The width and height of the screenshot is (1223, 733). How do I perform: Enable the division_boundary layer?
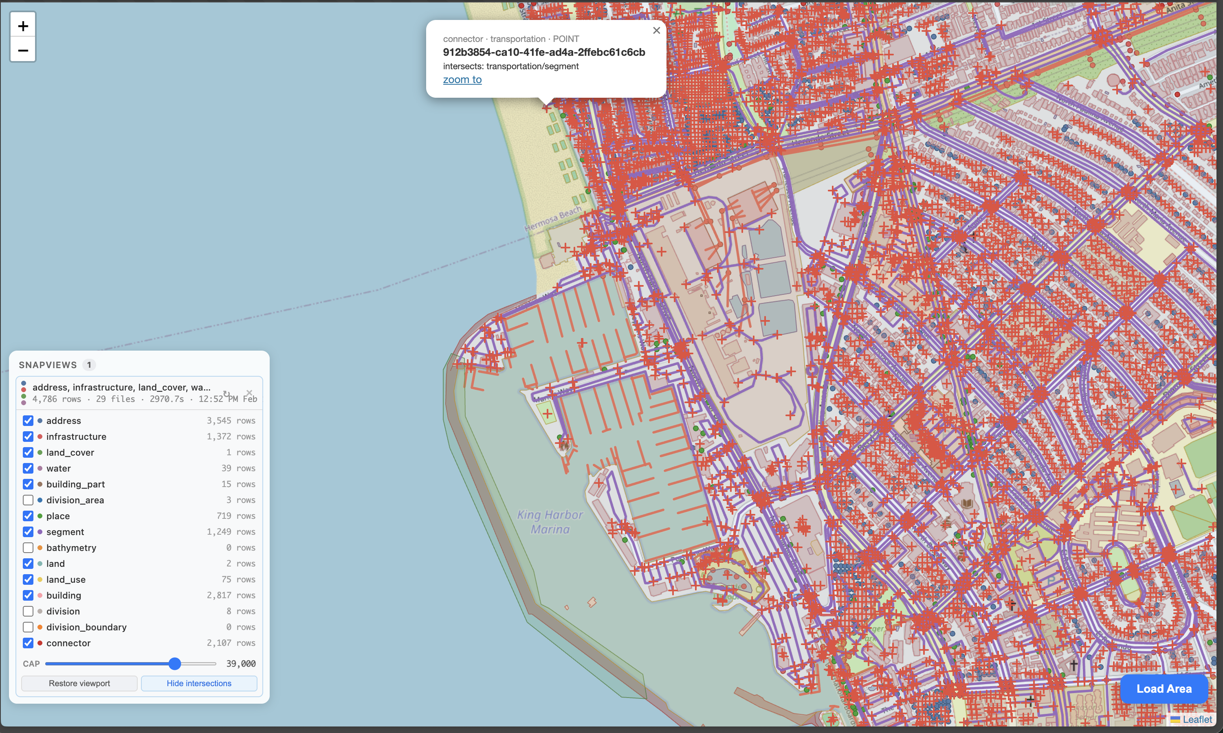[x=28, y=627]
